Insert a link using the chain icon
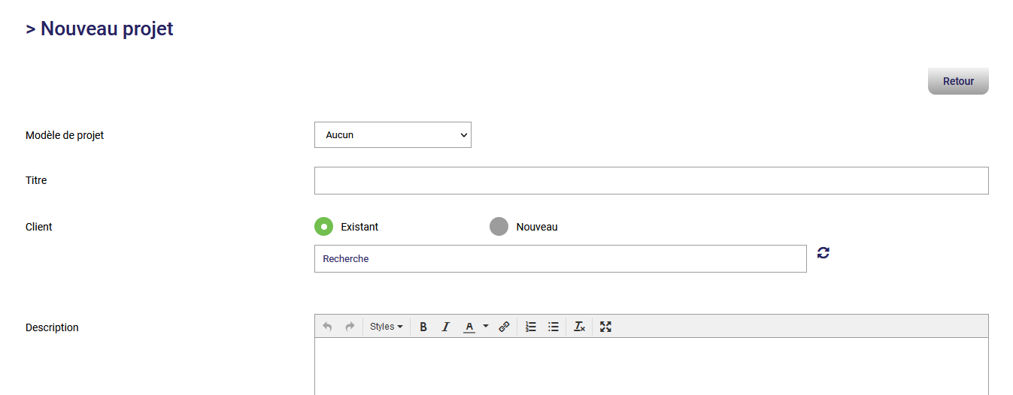This screenshot has width=1013, height=395. [505, 327]
